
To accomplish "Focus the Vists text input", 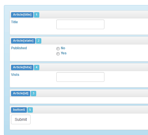I will (x=80, y=77).
